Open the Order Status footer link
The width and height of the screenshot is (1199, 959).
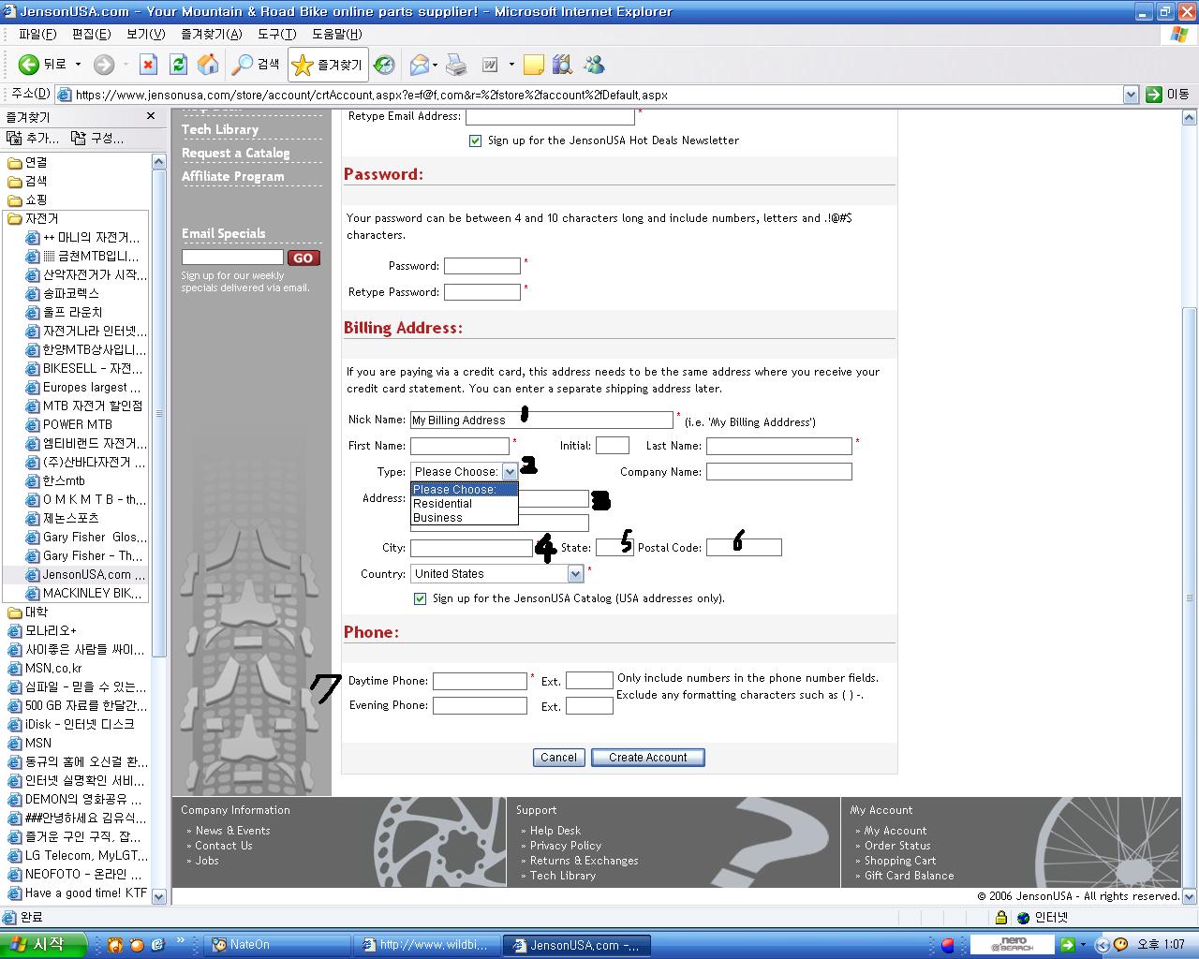click(897, 846)
